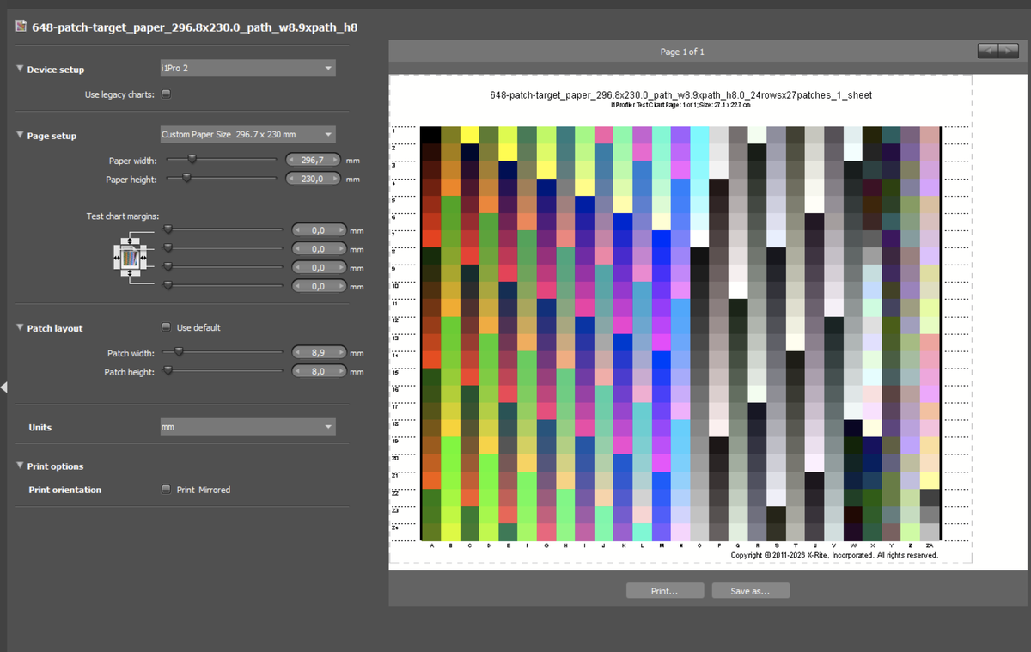The image size is (1031, 652).
Task: Collapse the left settings panel arrow
Action: [4, 387]
